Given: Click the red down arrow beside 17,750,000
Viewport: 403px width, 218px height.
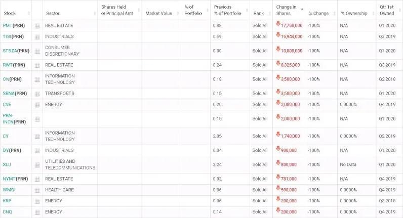Looking at the screenshot, I should 277,24.
